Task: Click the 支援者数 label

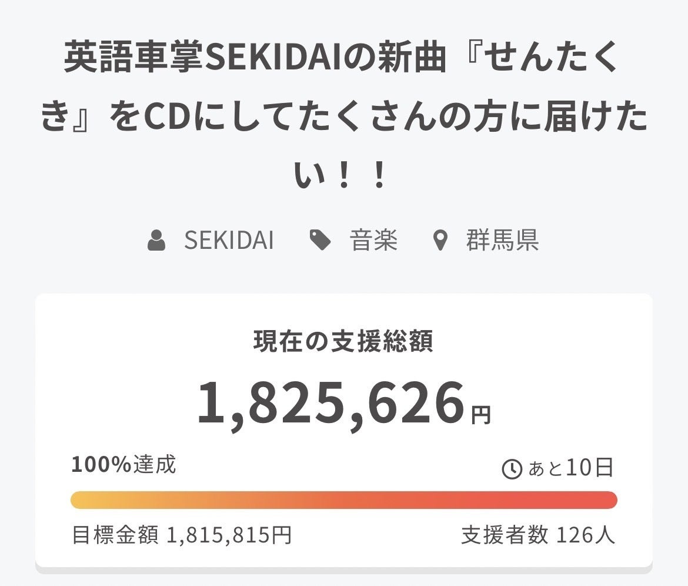Action: coord(505,535)
